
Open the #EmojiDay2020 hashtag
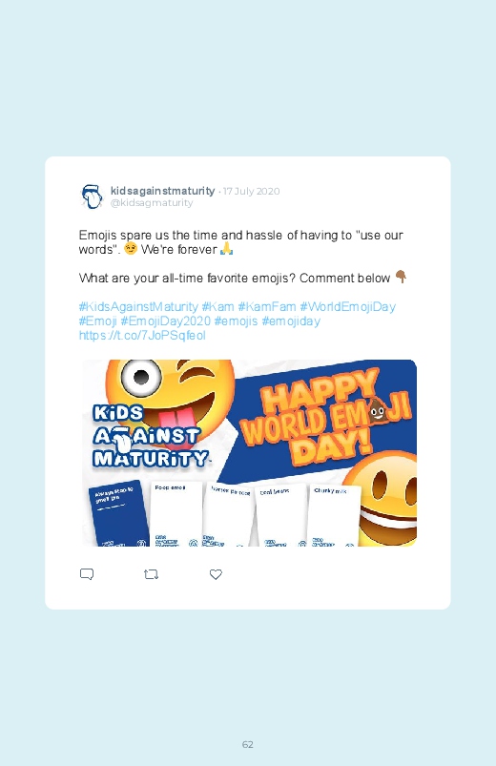166,321
